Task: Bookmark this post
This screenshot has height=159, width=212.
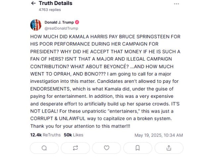Action: (138, 148)
